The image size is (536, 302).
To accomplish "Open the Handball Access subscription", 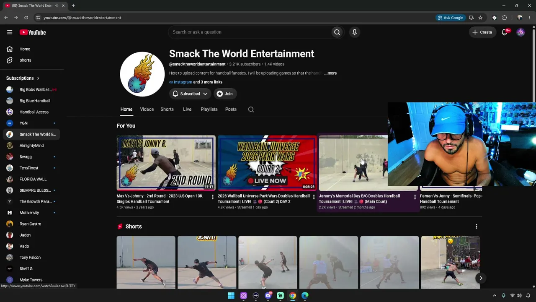I will pos(32,112).
